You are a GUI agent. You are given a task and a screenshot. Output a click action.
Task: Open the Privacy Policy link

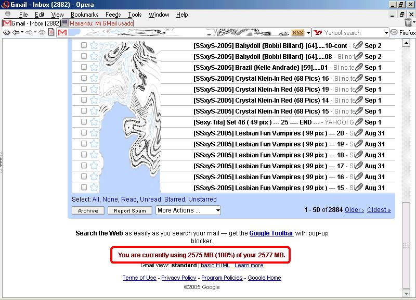pyautogui.click(x=178, y=278)
